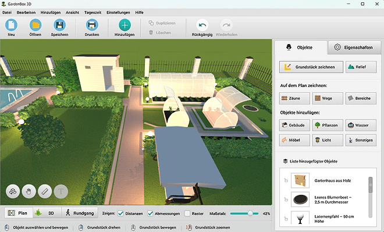Redo with the Wiederholen arrow

click(x=226, y=25)
